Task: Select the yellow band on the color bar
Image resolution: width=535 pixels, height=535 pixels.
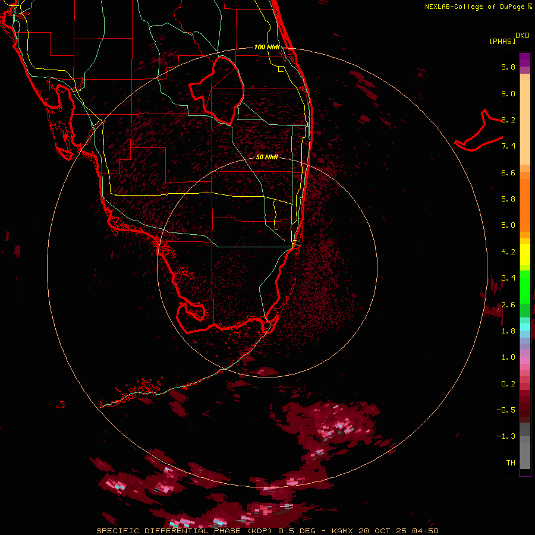Action: click(525, 254)
